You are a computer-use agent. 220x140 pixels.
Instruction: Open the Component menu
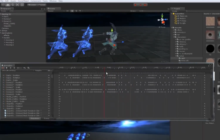tap(36, 1)
